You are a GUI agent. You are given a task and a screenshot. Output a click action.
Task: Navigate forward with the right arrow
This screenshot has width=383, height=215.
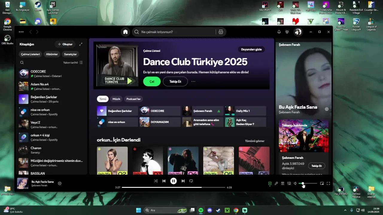[x=37, y=32]
